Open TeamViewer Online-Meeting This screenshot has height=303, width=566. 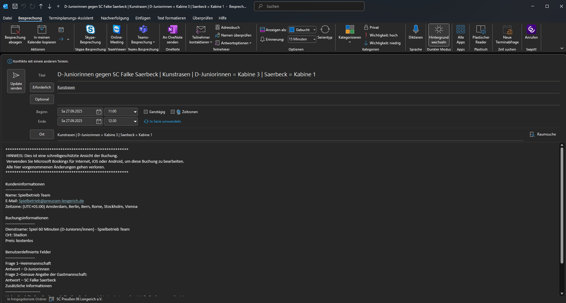coord(117,30)
